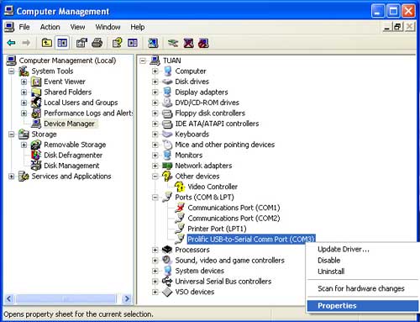
Task: Click the Forward arrow toolbar icon
Action: click(26, 43)
